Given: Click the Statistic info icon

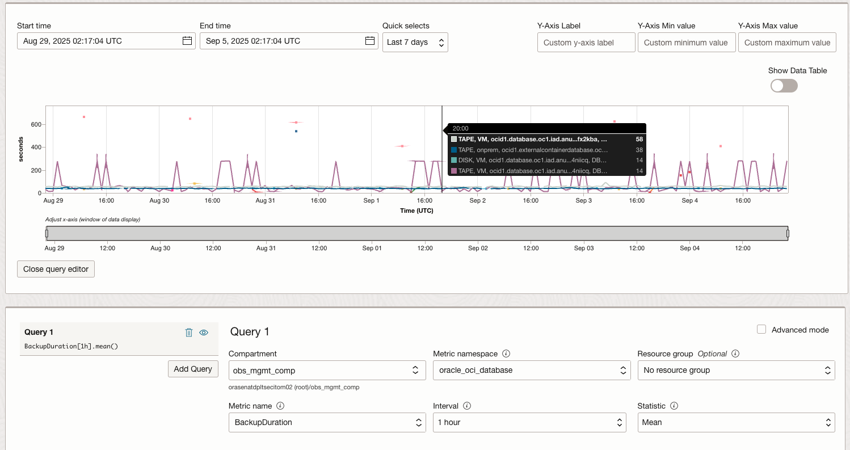Looking at the screenshot, I should pyautogui.click(x=673, y=405).
